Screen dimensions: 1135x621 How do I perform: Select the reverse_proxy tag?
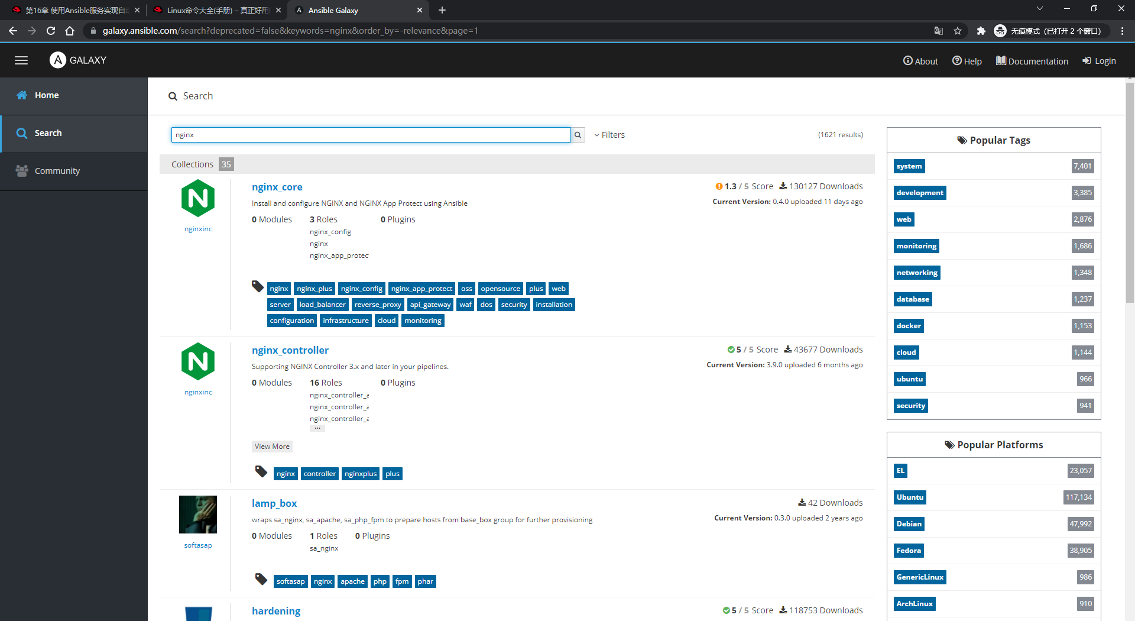(x=378, y=305)
